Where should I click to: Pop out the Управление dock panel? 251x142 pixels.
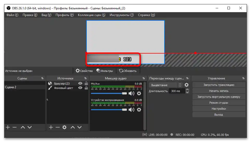(243, 78)
